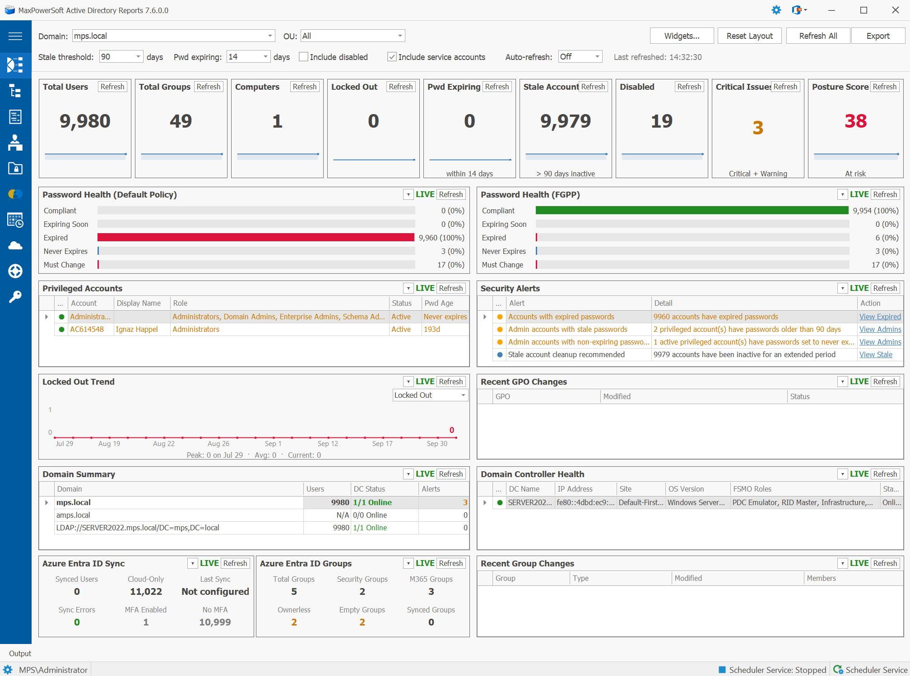The height and width of the screenshot is (676, 910).
Task: Open the Output panel tab
Action: click(20, 653)
